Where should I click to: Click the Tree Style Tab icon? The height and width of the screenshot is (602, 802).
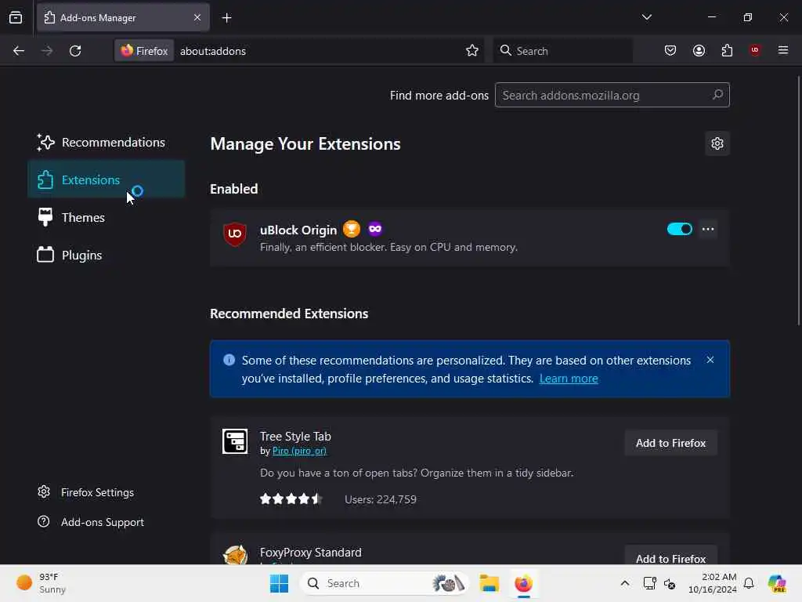pyautogui.click(x=235, y=441)
